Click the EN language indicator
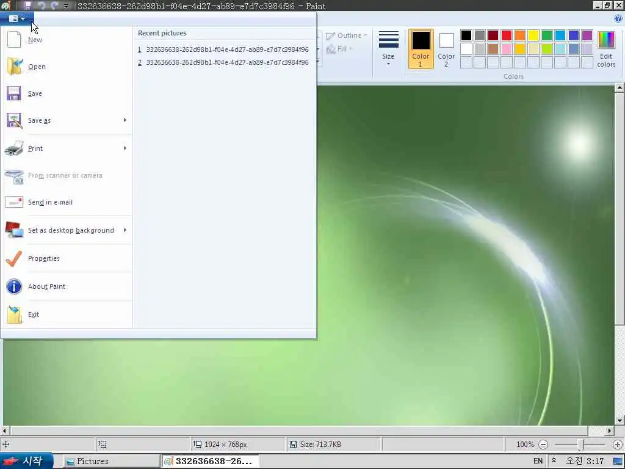625x469 pixels. [x=538, y=461]
